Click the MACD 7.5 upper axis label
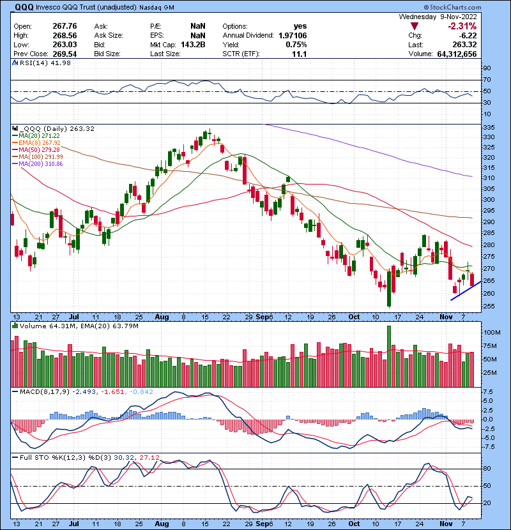511x530 pixels. tap(489, 392)
